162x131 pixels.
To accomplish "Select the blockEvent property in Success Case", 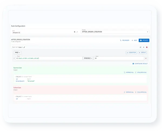I will click(20, 81).
